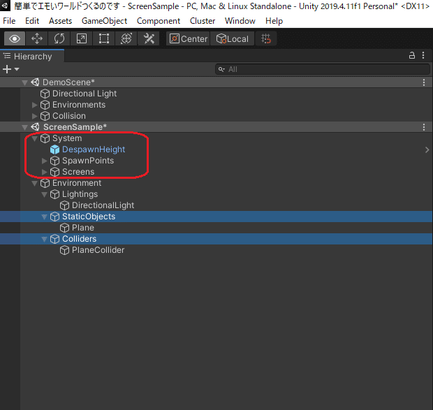Click the Colliders cube icon
Viewport: 433px width, 410px height.
[54, 239]
